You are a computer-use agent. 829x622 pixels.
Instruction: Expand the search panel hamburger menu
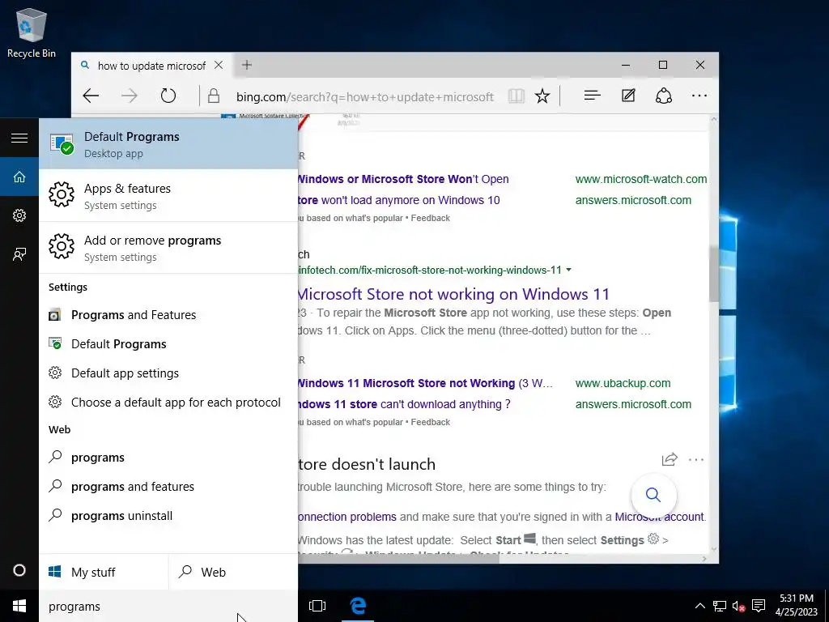pyautogui.click(x=19, y=138)
